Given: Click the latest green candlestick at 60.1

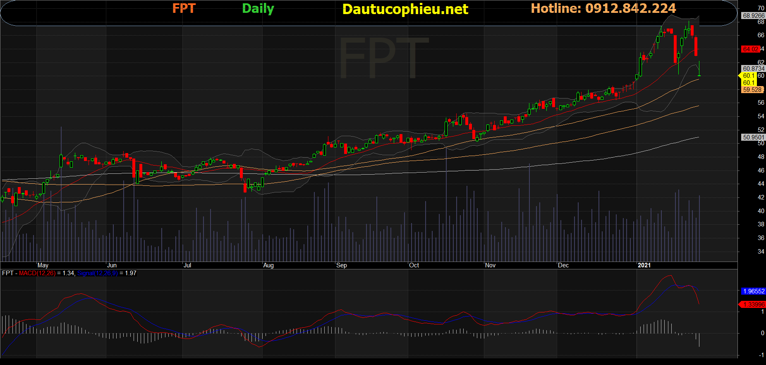Looking at the screenshot, I should tap(699, 69).
